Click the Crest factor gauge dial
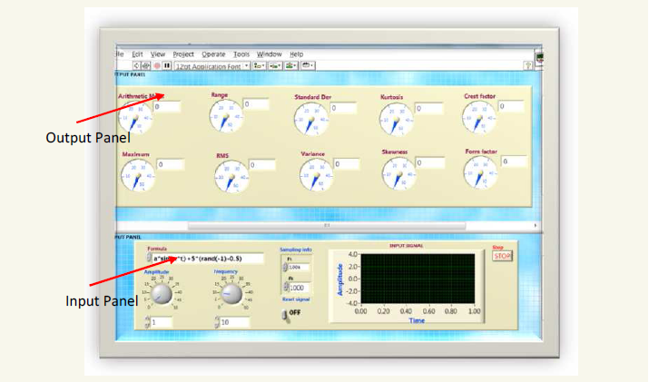This screenshot has width=649, height=382. [x=479, y=118]
